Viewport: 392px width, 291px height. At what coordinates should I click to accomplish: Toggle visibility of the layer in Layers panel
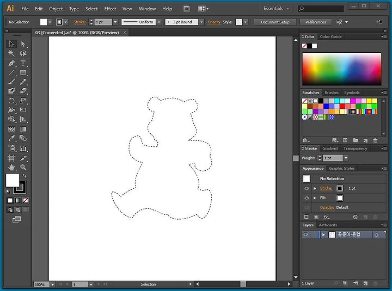coord(305,234)
